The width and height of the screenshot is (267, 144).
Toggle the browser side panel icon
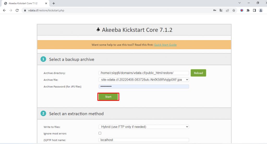254,10
